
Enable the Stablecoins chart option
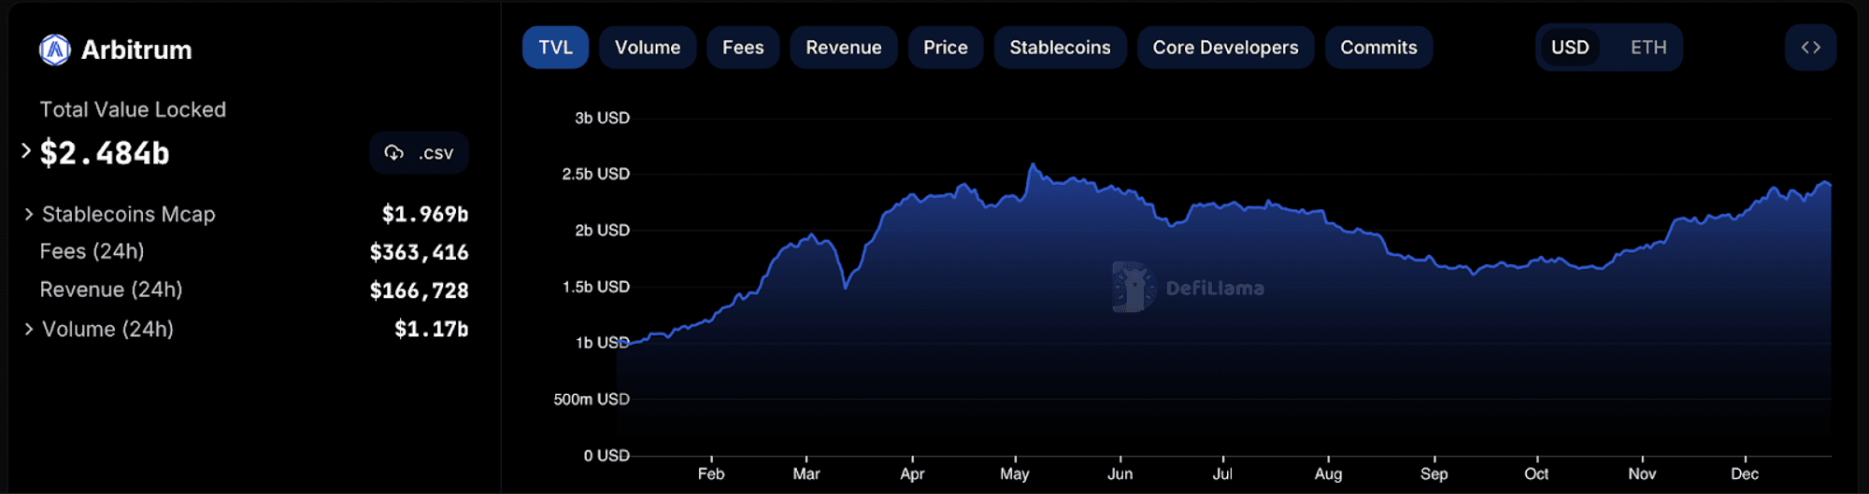[1060, 48]
